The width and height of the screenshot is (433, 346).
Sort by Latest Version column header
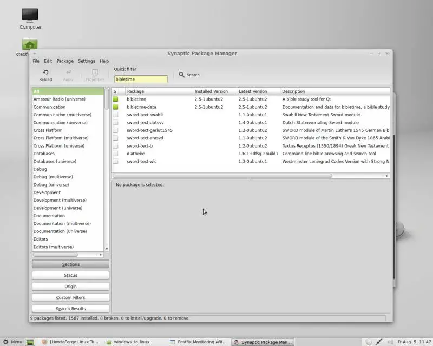259,91
